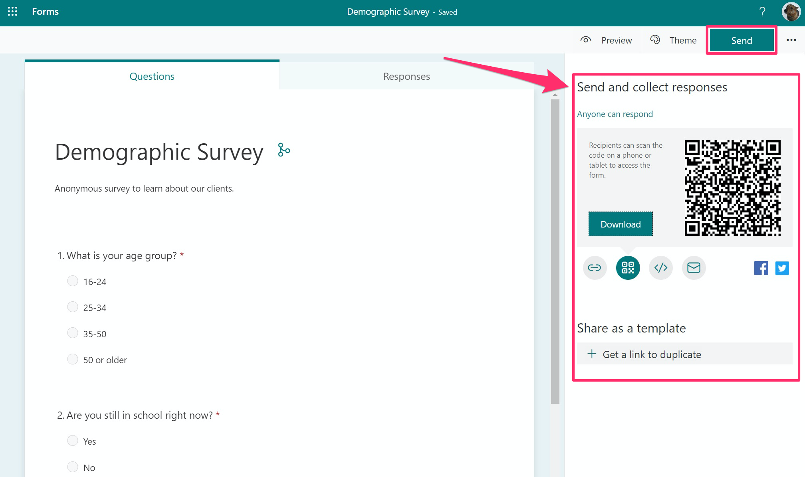Click the email sharing icon
The image size is (805, 477).
point(693,267)
